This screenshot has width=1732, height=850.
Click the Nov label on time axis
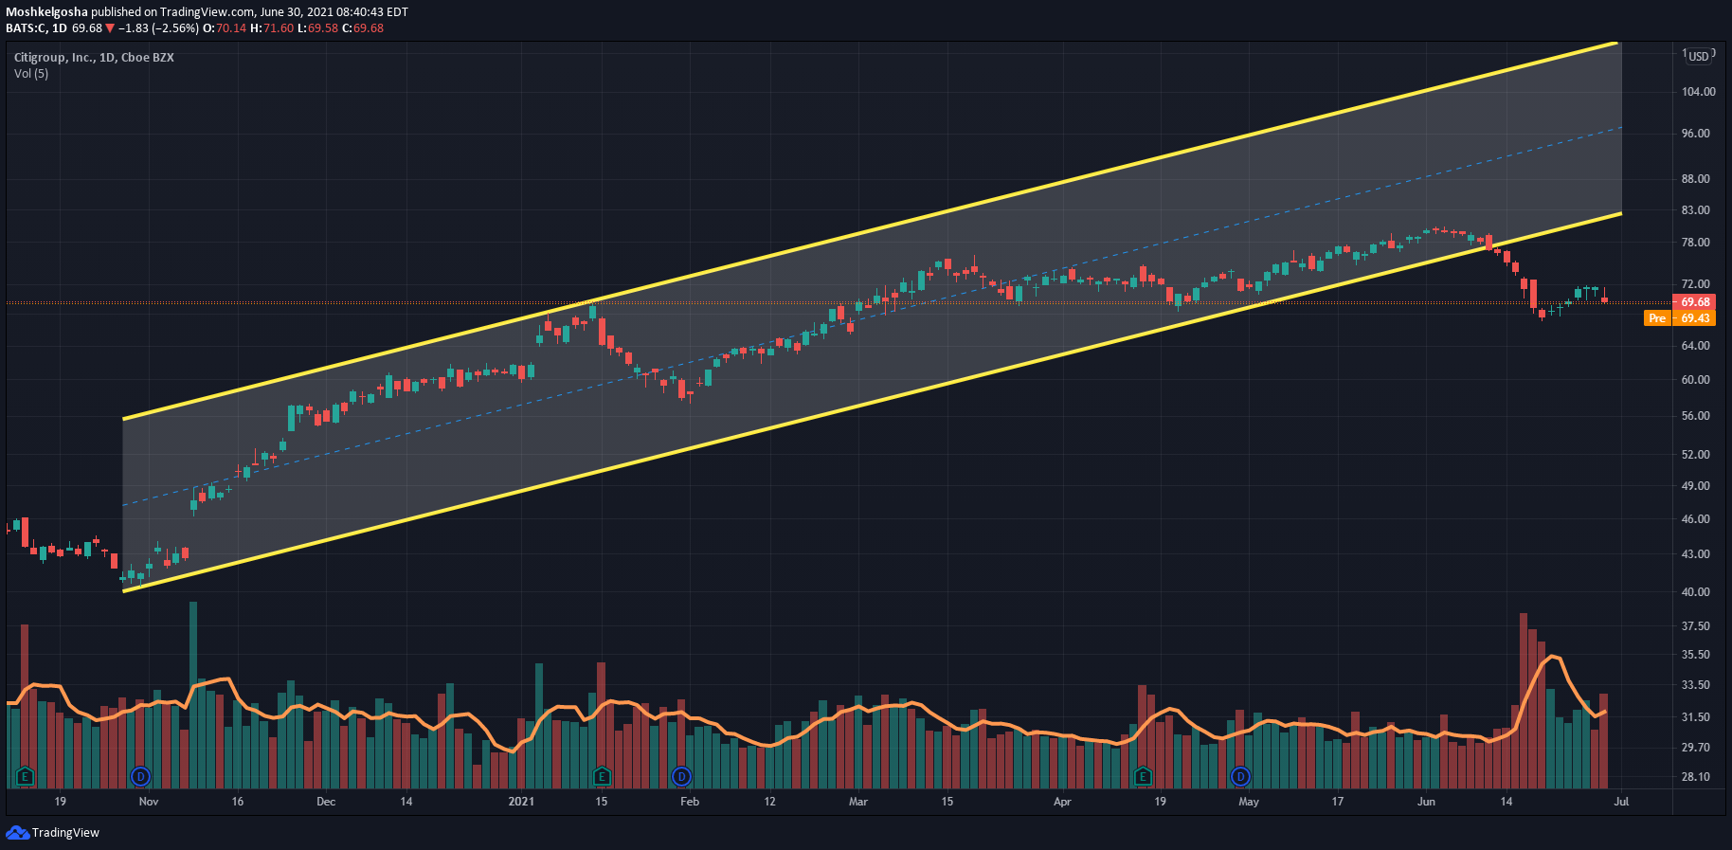(149, 802)
